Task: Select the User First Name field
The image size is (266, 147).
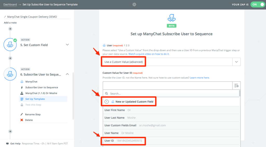Action: pos(171,110)
